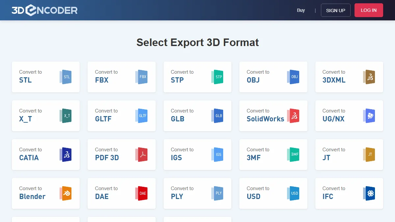Screen dimensions: 395x222
Task: Select the JT format label
Action: pyautogui.click(x=326, y=158)
